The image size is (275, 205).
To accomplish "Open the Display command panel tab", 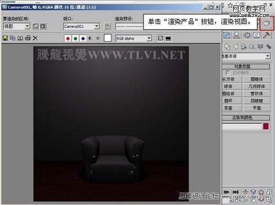I will (x=257, y=35).
